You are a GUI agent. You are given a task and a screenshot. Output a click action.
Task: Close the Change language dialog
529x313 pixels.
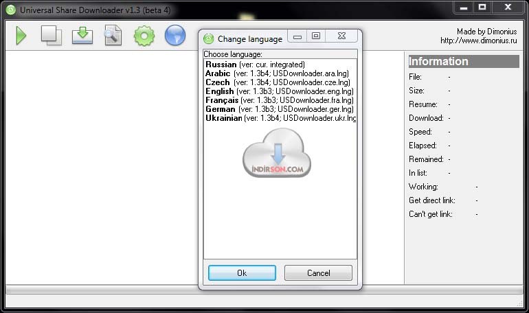(x=341, y=36)
